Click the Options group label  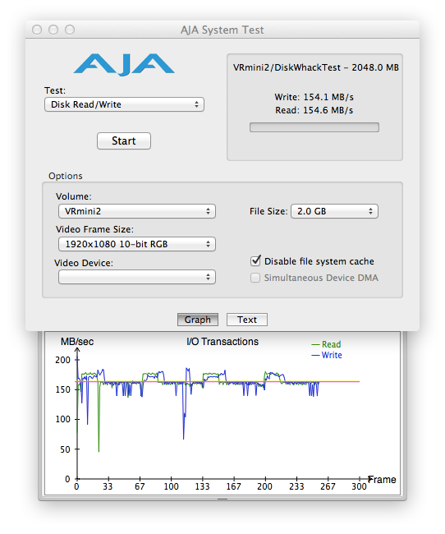tap(66, 176)
